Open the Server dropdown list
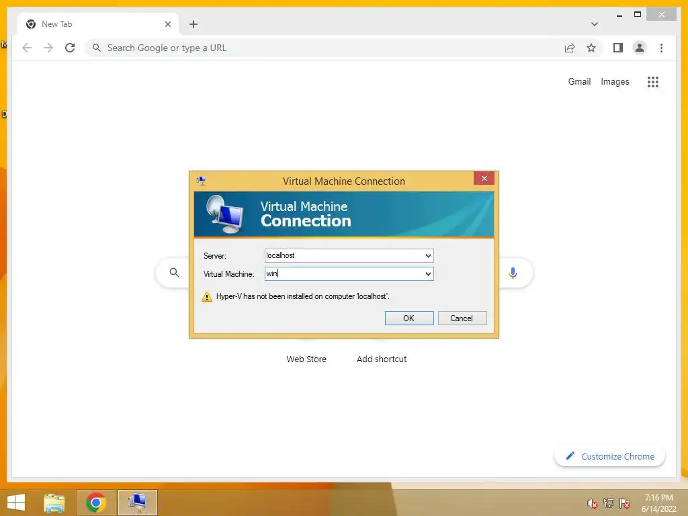688x516 pixels. coord(428,256)
